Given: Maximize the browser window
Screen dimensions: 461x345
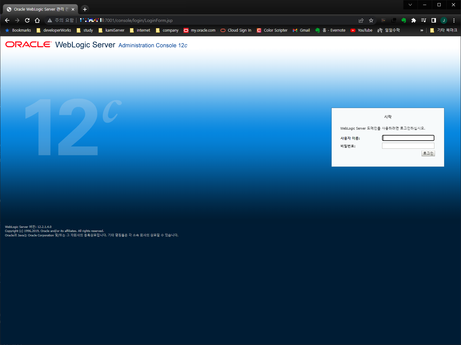Looking at the screenshot, I should pyautogui.click(x=439, y=5).
